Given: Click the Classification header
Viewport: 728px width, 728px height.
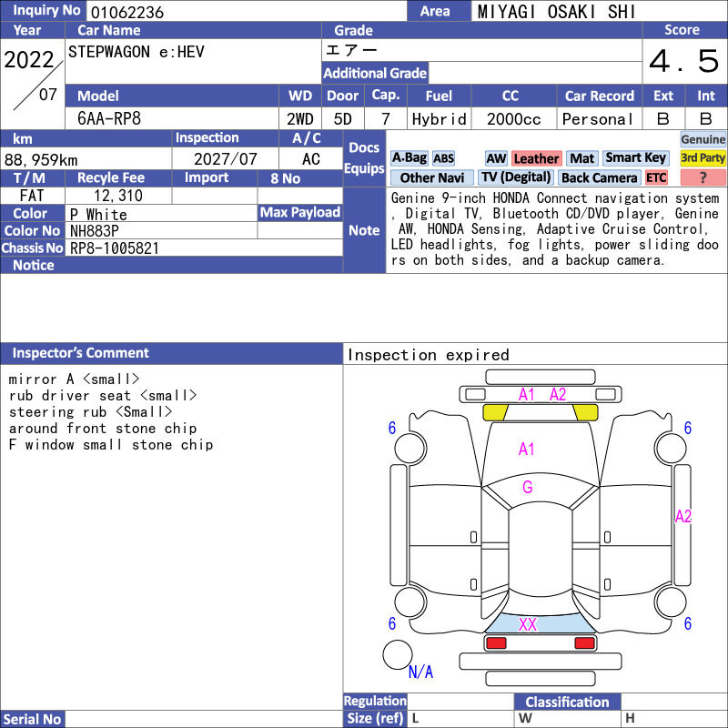Looking at the screenshot, I should 567,702.
